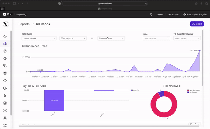Viewport: 210px width, 129px height.
Task: Click the Pay-Ins & Pay-Outs heading
Action: [x=34, y=86]
